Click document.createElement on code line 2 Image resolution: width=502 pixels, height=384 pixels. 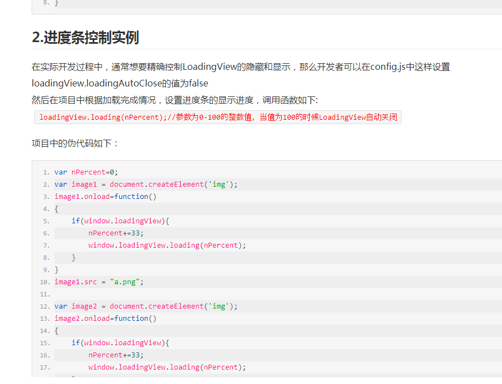click(156, 185)
